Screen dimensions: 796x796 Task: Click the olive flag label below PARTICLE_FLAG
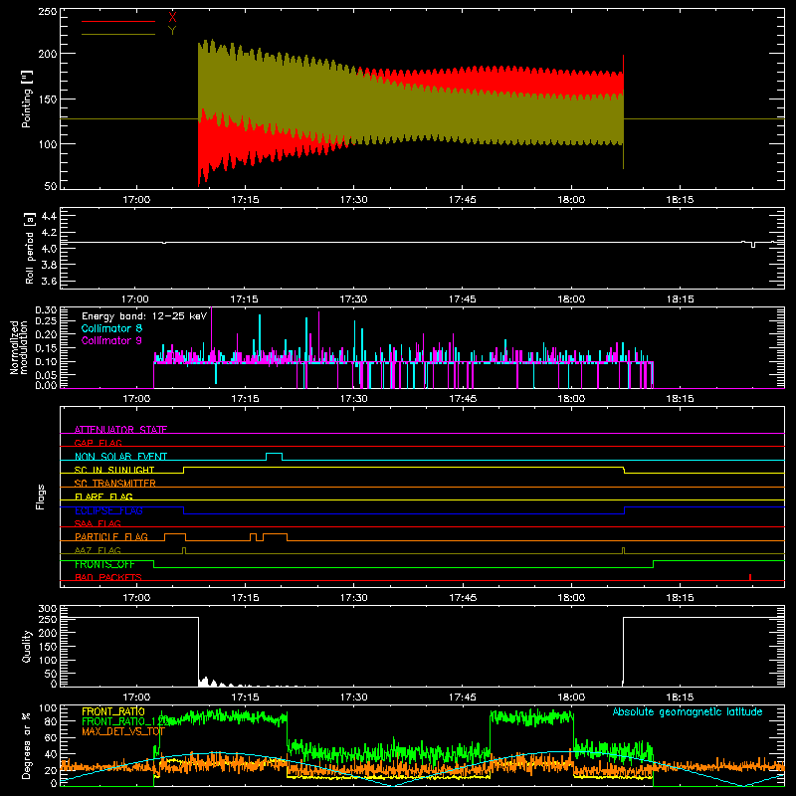98,550
